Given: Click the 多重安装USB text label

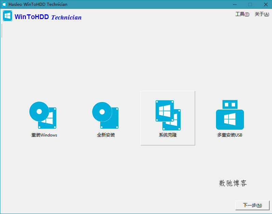Looking at the screenshot, I should (x=230, y=135).
